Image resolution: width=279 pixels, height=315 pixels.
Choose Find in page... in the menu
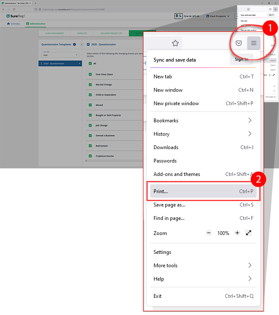tap(203, 218)
